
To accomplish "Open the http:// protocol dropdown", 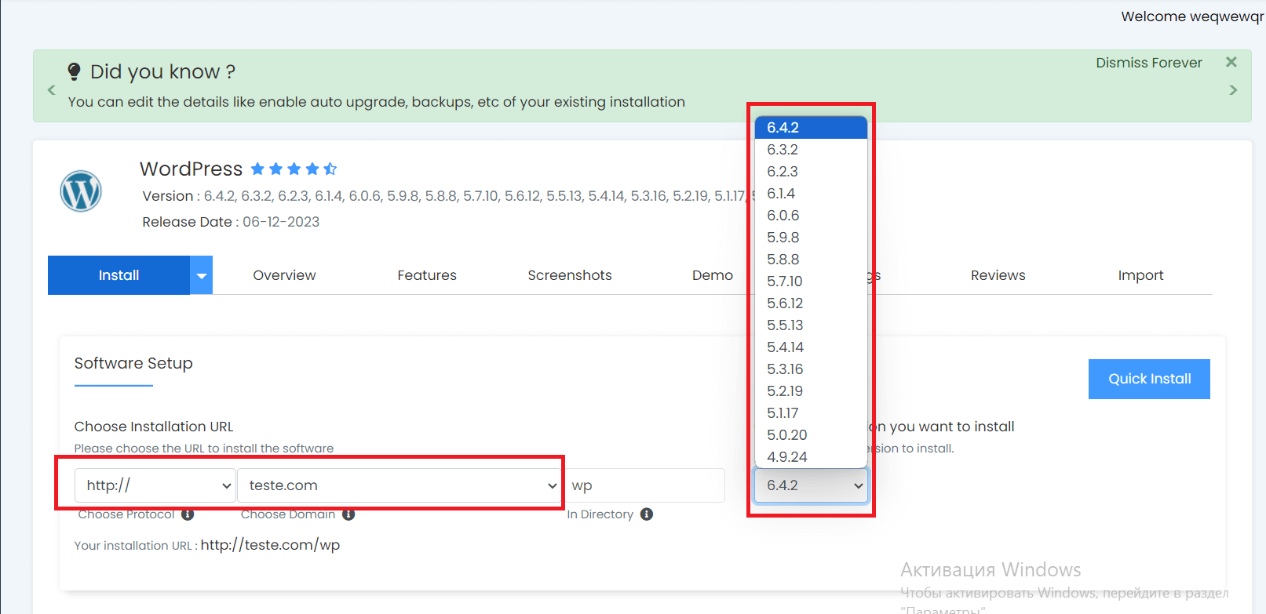I will click(155, 485).
